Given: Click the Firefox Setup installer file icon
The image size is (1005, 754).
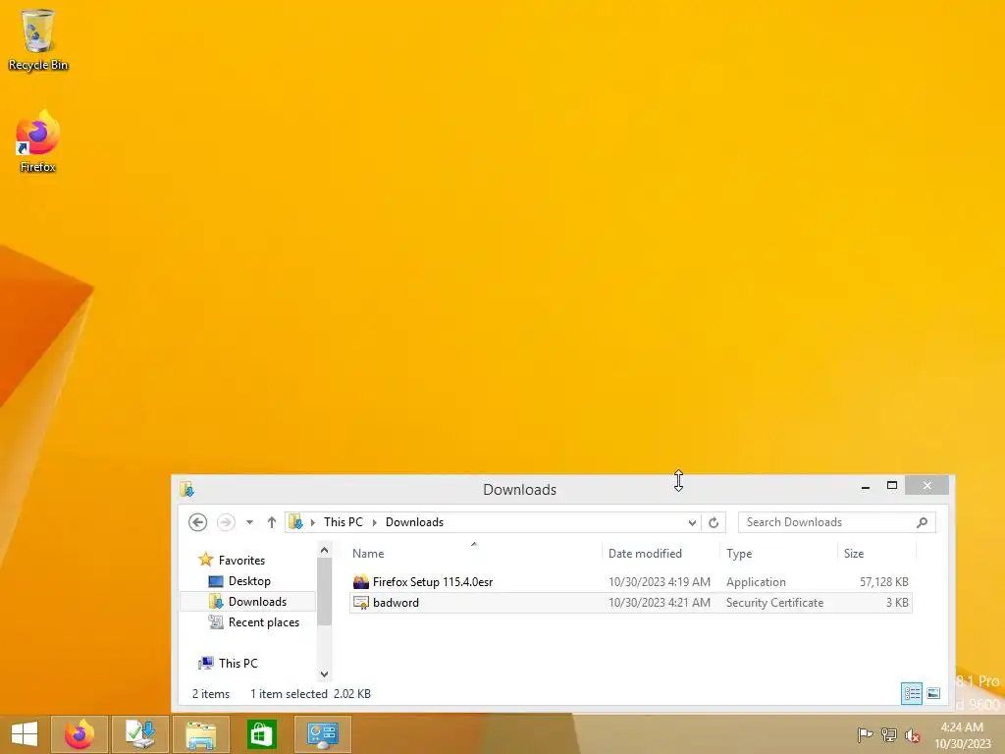Looking at the screenshot, I should click(361, 582).
